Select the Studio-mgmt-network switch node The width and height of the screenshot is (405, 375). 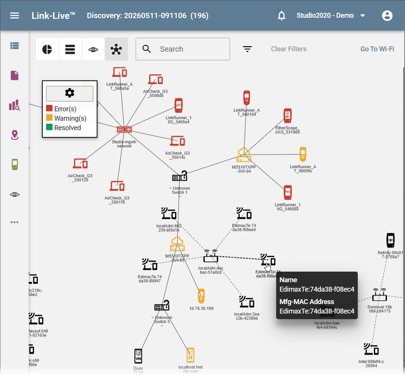[124, 129]
